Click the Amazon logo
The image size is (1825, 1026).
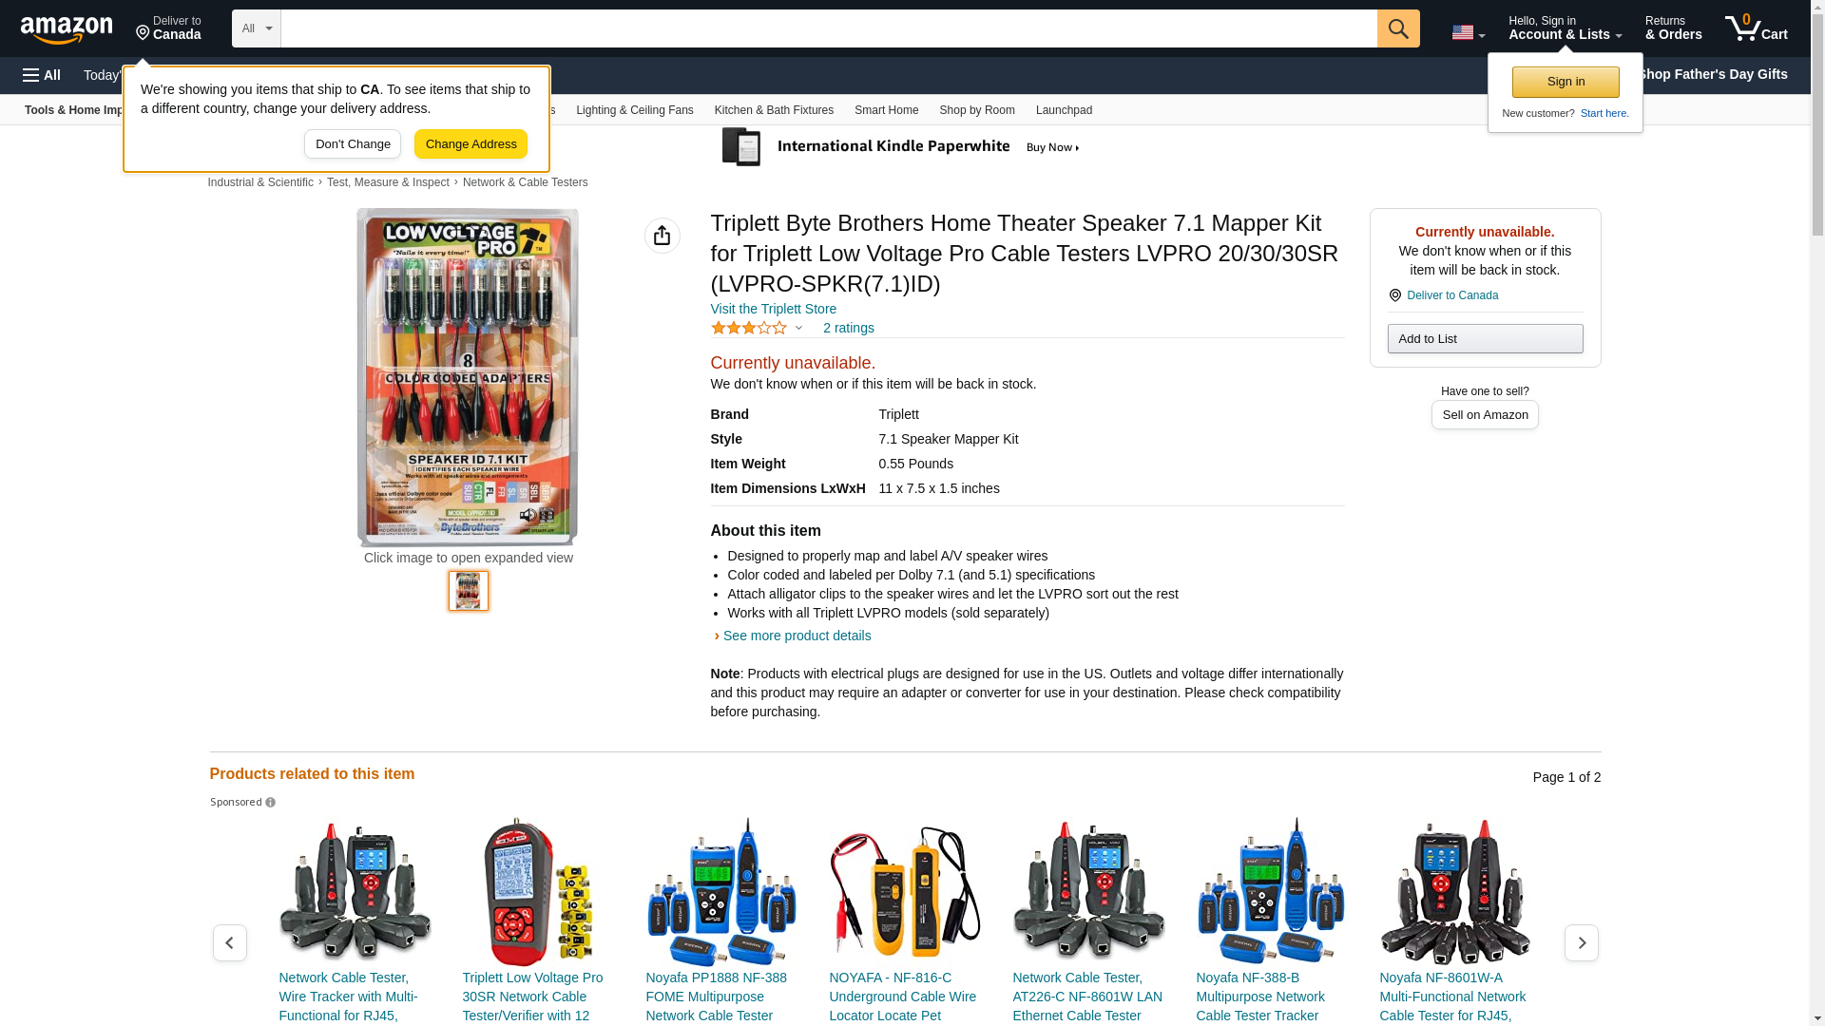[x=67, y=29]
